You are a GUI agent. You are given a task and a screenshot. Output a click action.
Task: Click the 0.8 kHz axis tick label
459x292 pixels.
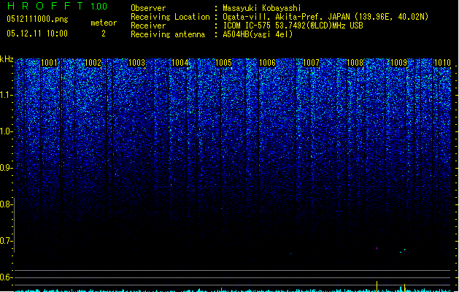6,204
